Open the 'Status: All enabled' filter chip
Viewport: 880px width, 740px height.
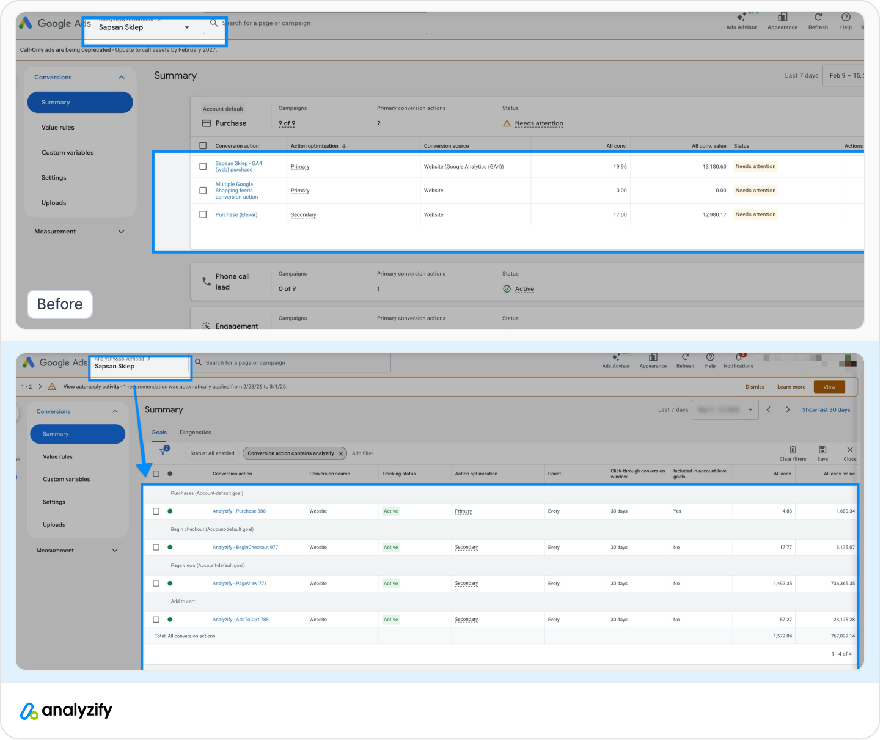pyautogui.click(x=212, y=453)
